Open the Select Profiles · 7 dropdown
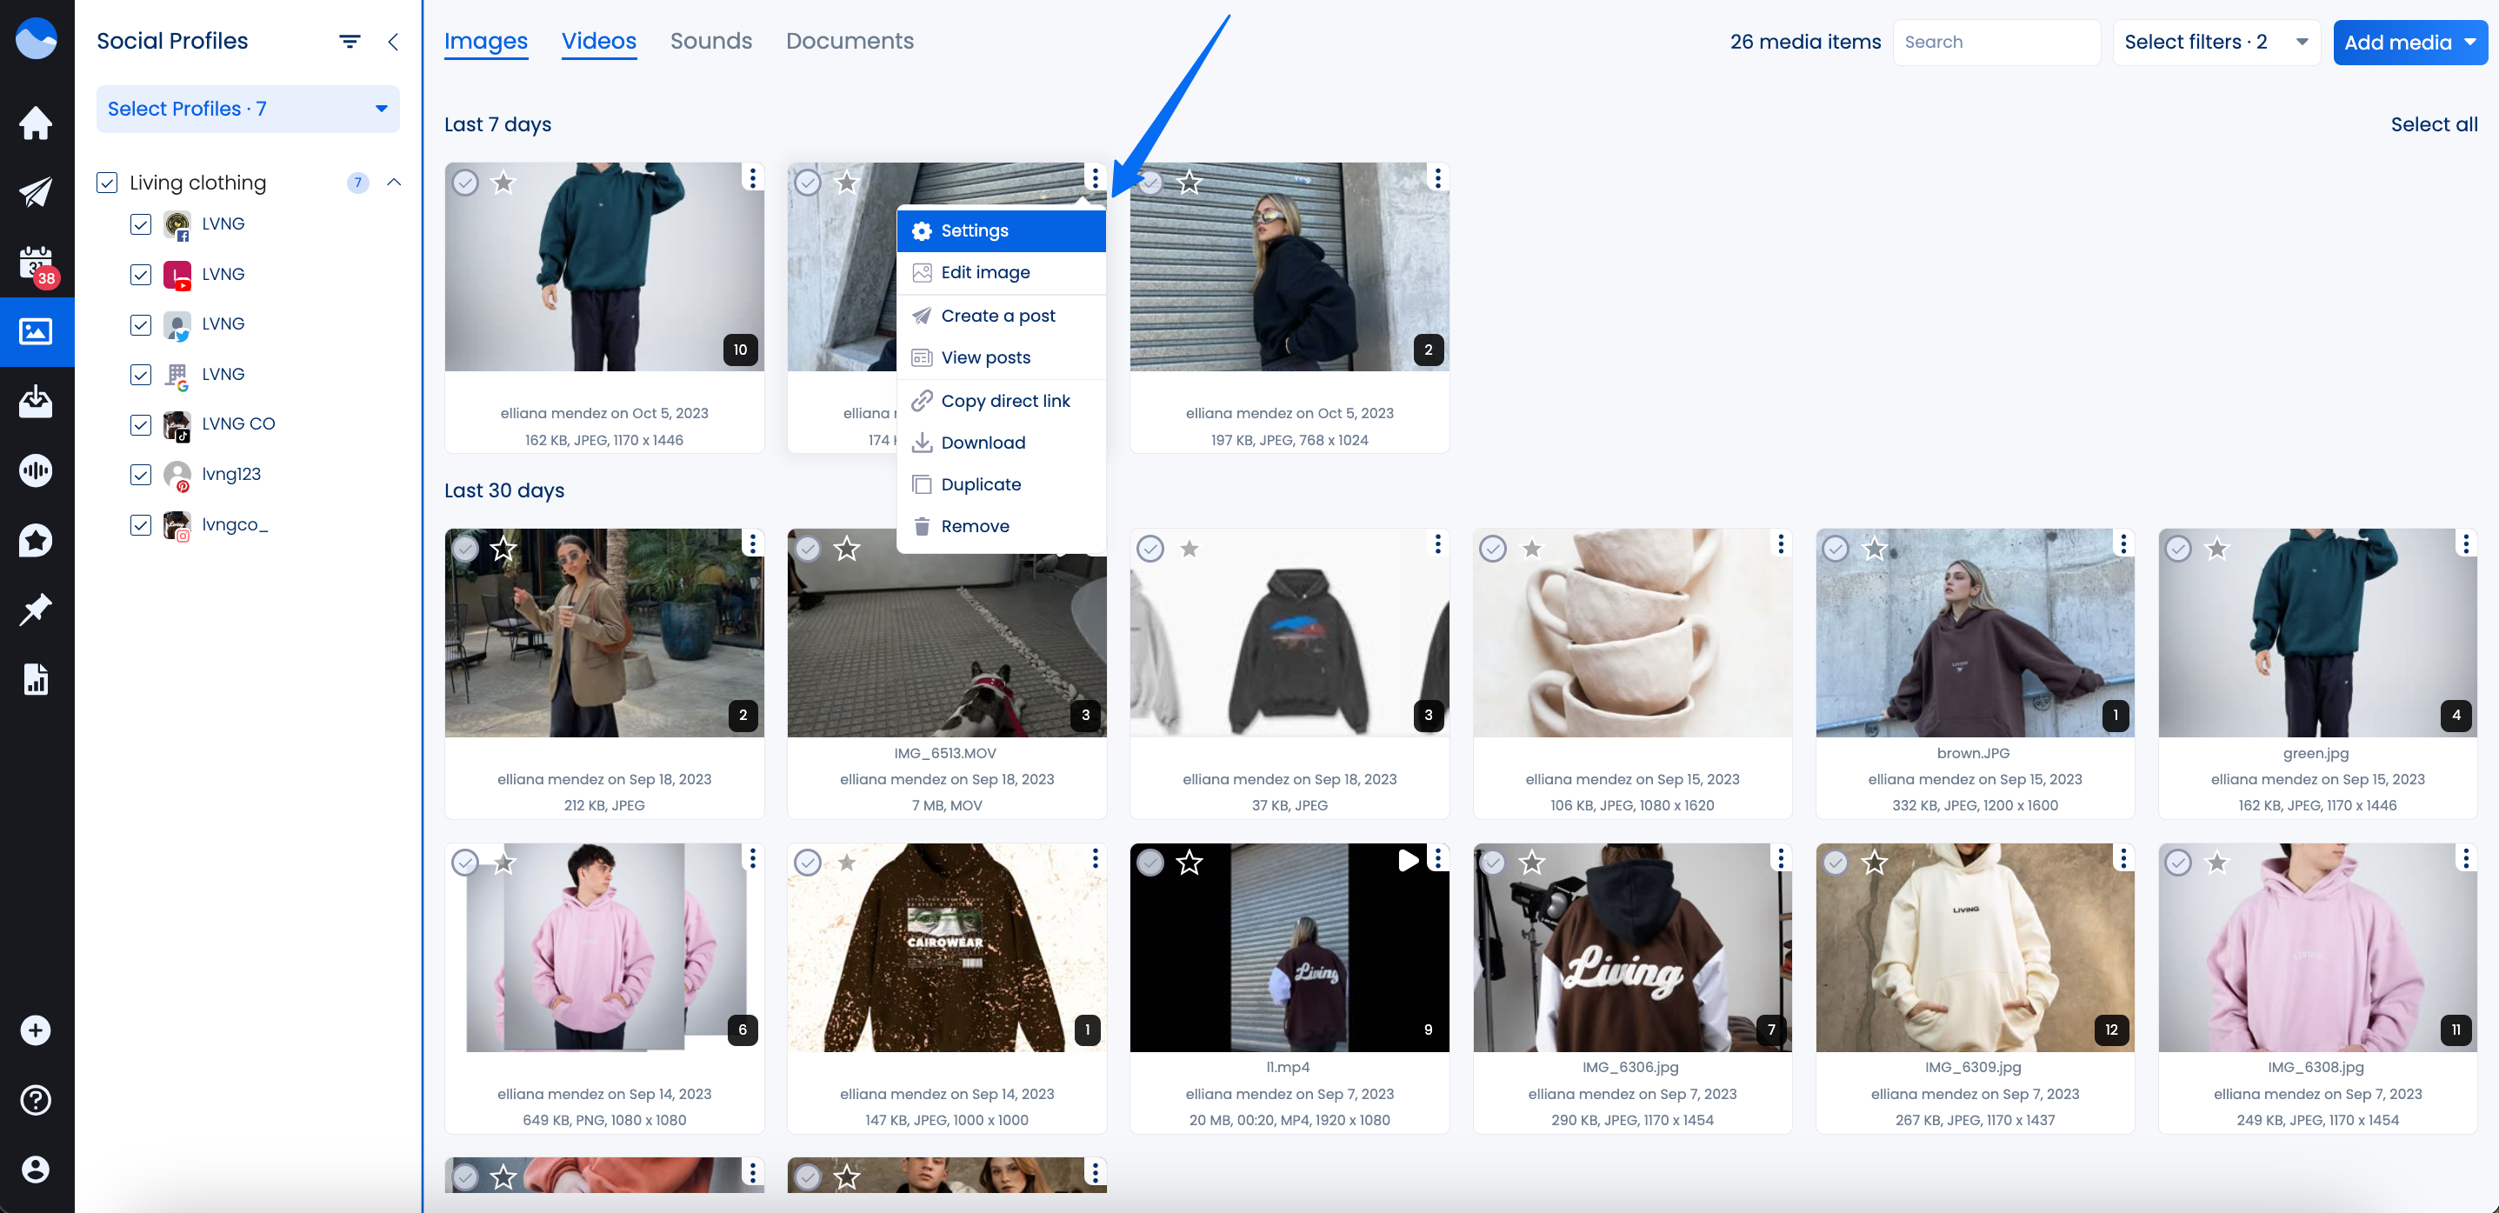Viewport: 2499px width, 1213px height. coord(247,110)
